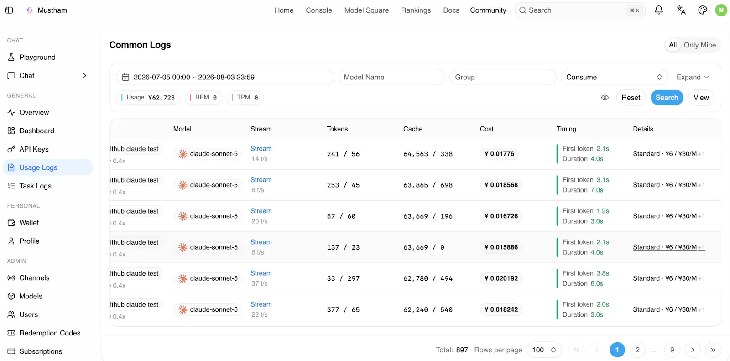Open the Rankings nav item
Screen dimensions: 730x361
click(x=416, y=10)
